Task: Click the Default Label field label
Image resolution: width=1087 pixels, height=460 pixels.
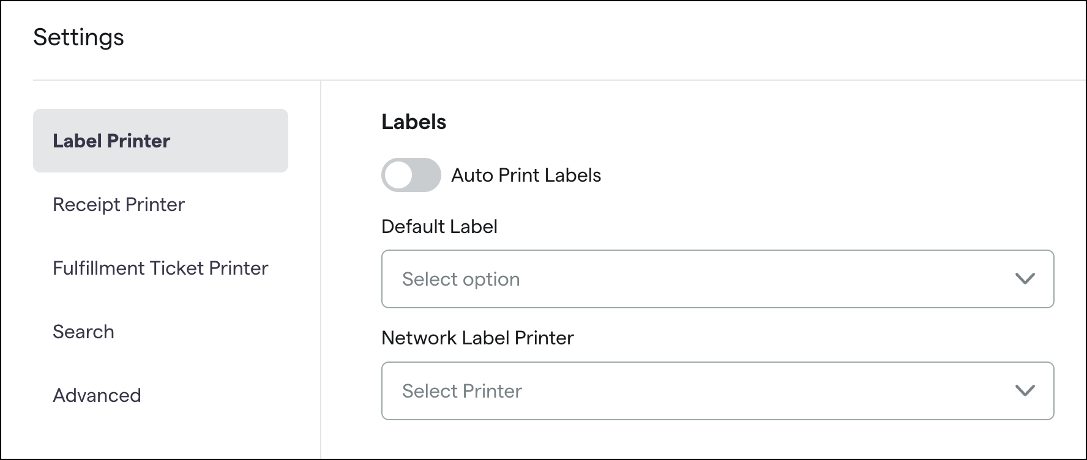Action: (439, 226)
